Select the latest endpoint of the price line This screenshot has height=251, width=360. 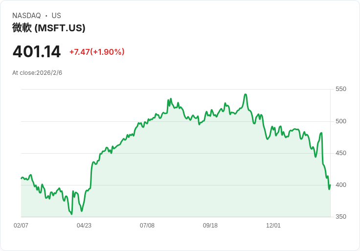330,185
